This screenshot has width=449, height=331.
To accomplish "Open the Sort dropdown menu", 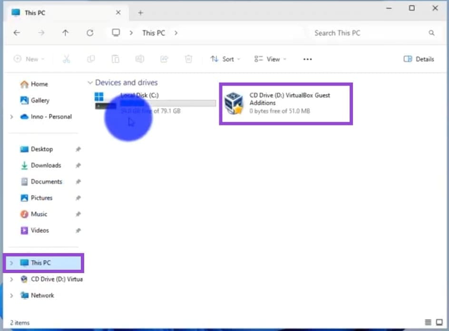I will pos(225,59).
